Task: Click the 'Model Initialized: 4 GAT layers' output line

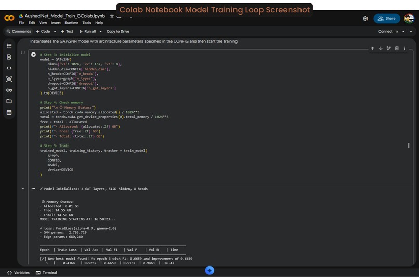Action: (x=94, y=189)
